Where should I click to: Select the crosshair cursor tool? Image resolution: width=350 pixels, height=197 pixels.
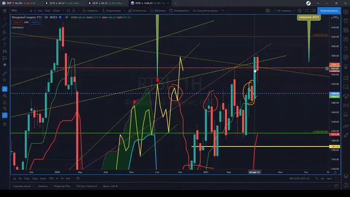click(x=5, y=19)
